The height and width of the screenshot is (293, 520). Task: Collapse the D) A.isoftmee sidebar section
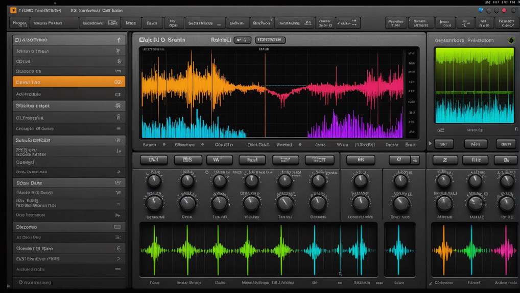tap(69, 40)
